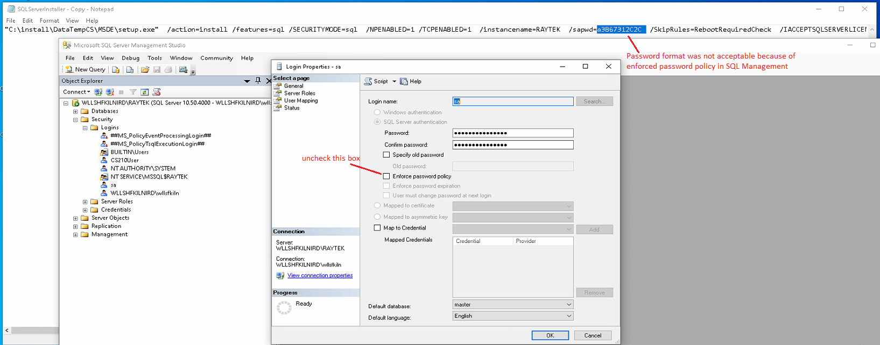Collapse the Logins folder node
Image resolution: width=880 pixels, height=345 pixels.
pos(85,128)
